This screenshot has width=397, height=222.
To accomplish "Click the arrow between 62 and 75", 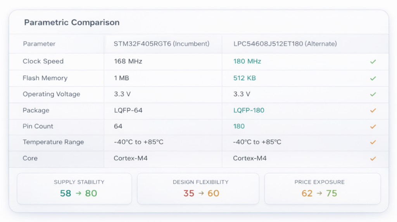I will pos(319,193).
